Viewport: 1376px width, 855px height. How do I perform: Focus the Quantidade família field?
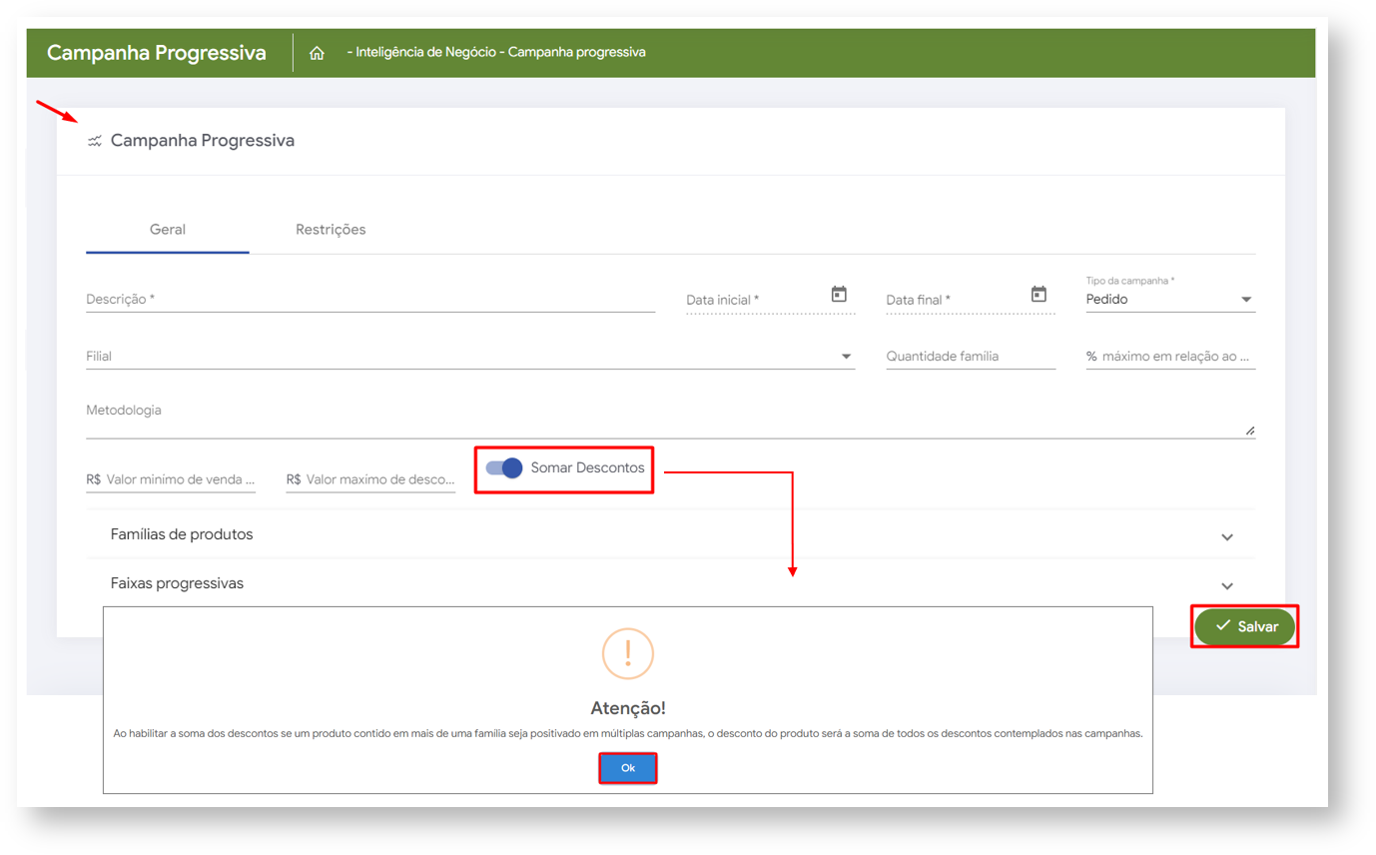coord(970,357)
